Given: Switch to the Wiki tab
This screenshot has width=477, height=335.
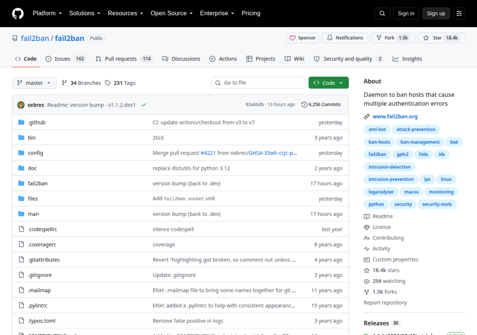Looking at the screenshot, I should [x=294, y=59].
